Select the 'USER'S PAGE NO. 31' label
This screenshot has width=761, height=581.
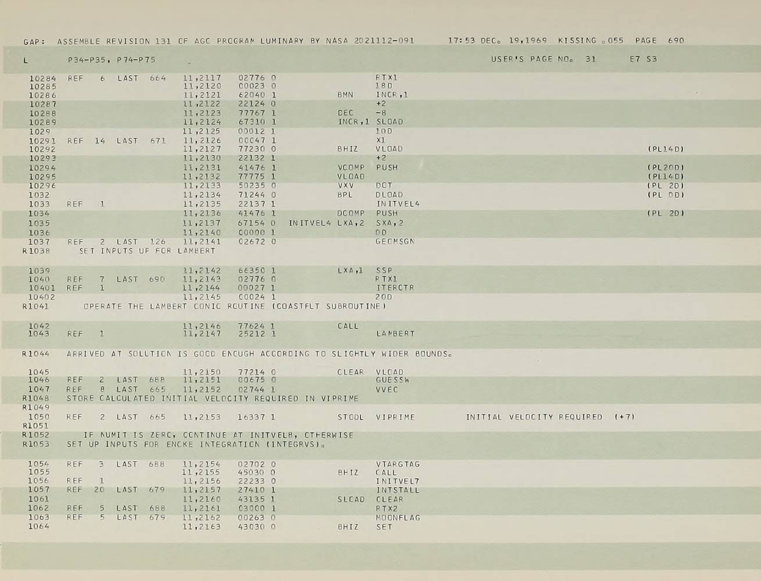pyautogui.click(x=543, y=59)
